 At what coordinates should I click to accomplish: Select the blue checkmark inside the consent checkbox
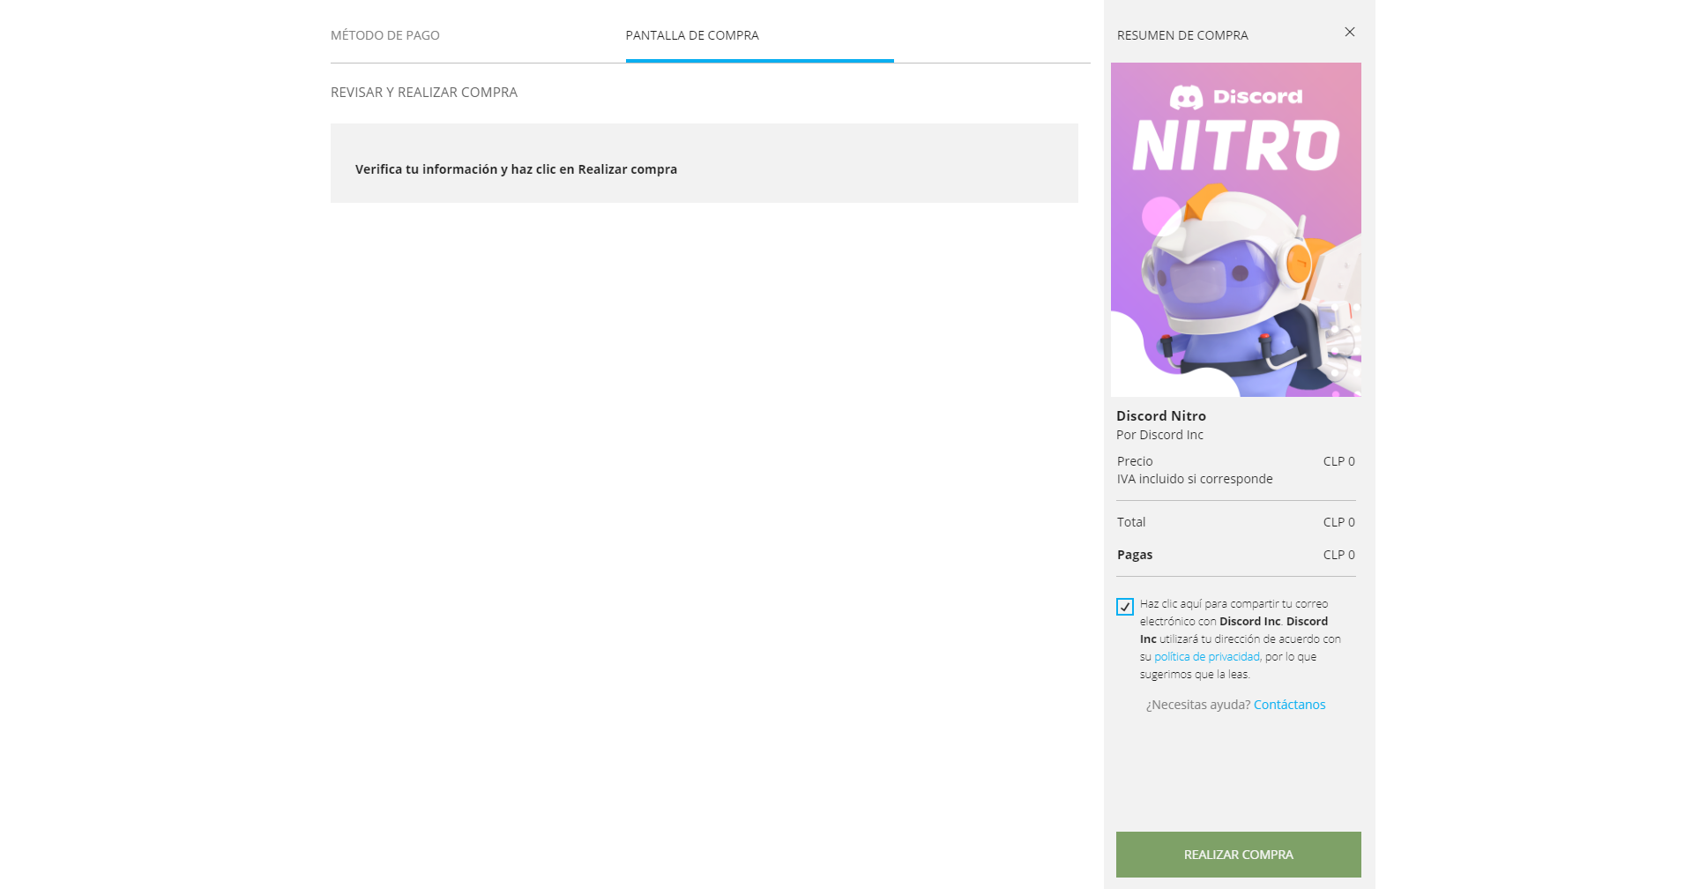[1123, 607]
